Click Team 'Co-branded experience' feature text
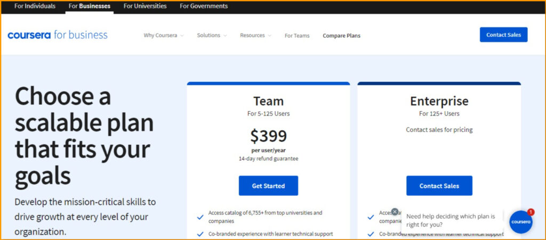546x240 pixels. (x=270, y=234)
